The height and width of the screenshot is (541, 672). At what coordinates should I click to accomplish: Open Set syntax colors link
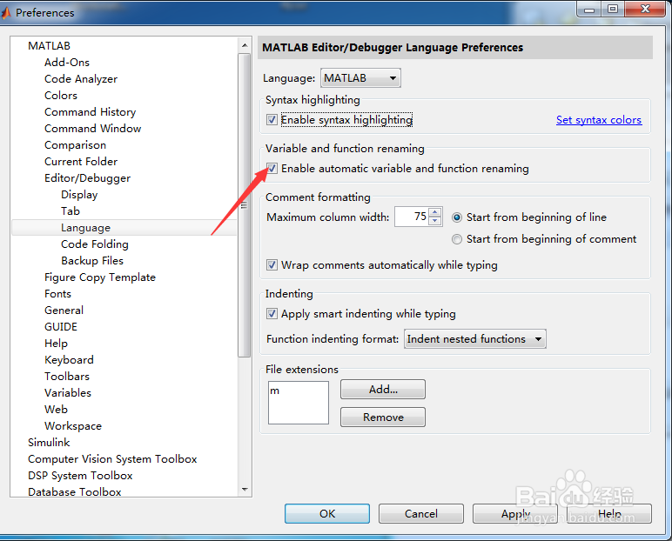point(599,119)
